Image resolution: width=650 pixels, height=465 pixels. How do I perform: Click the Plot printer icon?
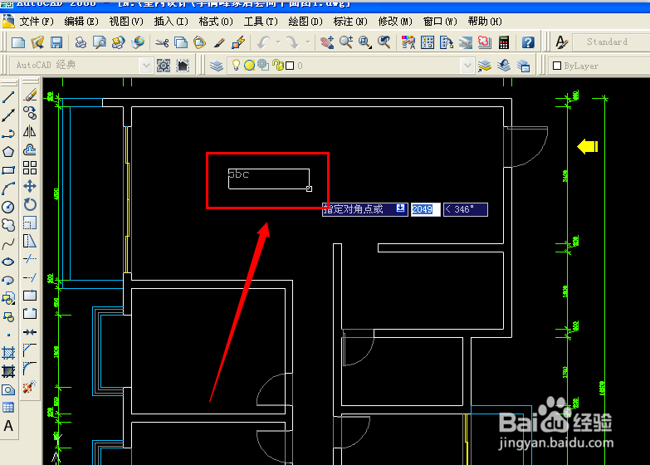pyautogui.click(x=81, y=42)
